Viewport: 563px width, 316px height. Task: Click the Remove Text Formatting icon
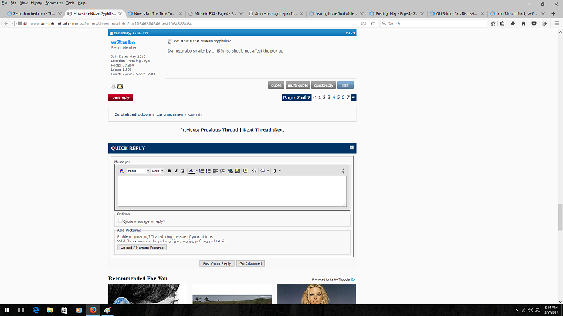[121, 171]
